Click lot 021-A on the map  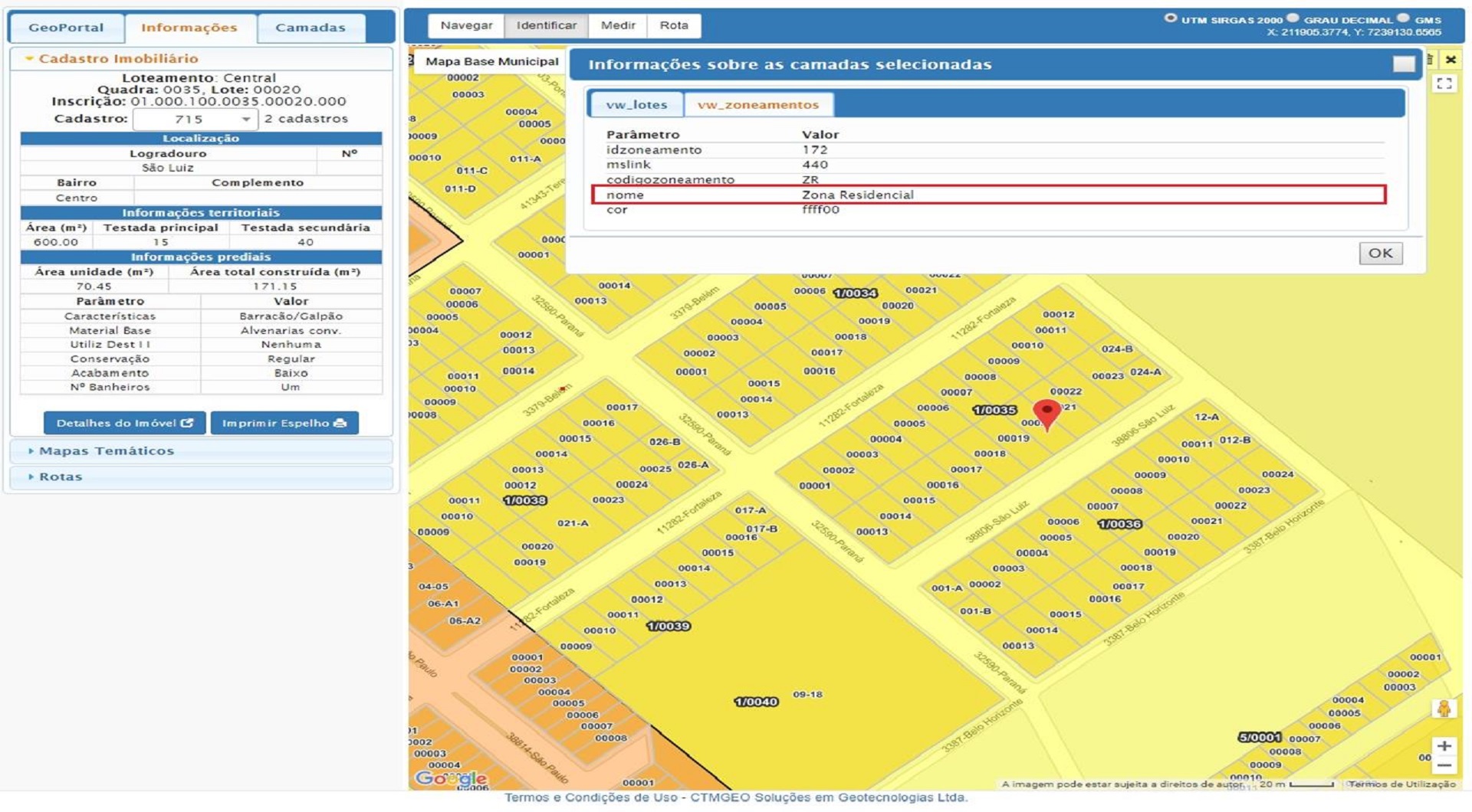(x=573, y=524)
